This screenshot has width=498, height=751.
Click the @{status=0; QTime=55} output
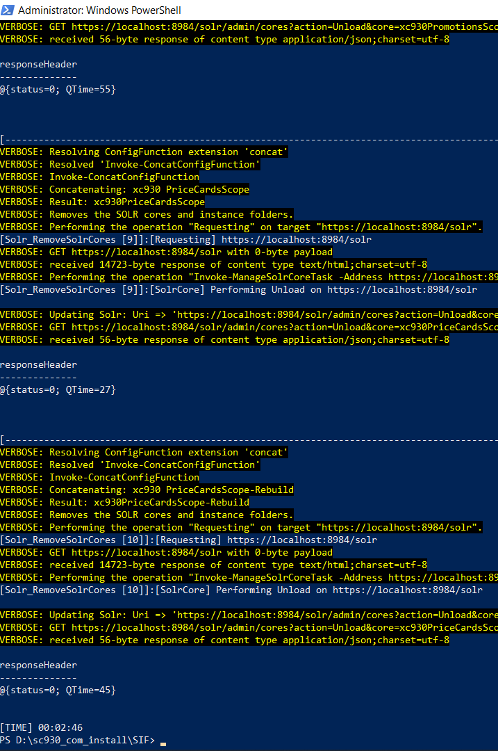58,90
